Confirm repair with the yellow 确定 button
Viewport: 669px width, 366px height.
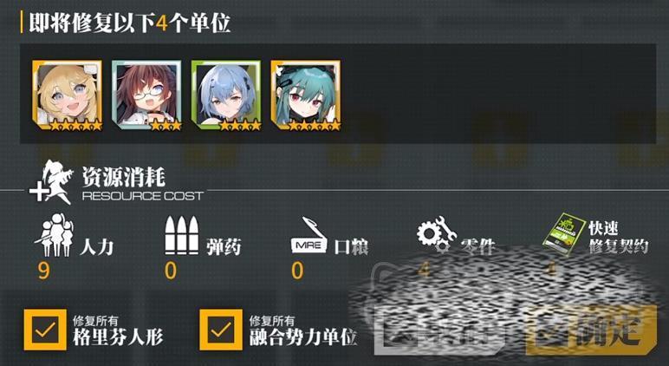coord(591,331)
